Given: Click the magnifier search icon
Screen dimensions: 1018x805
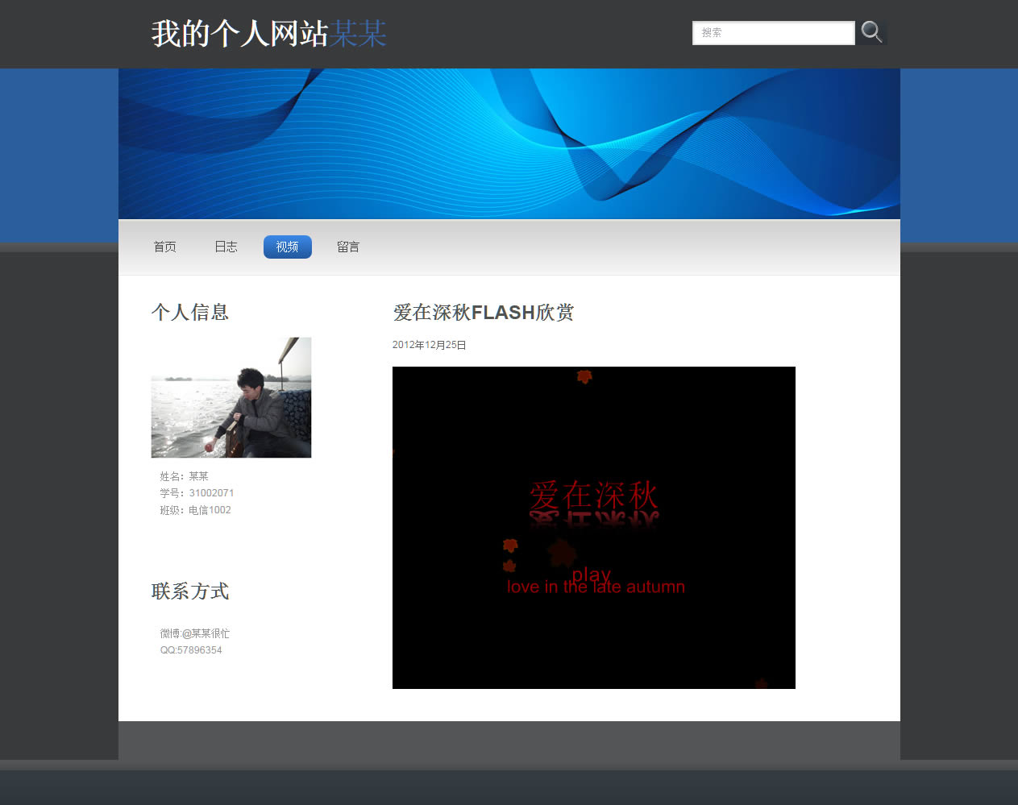Looking at the screenshot, I should pyautogui.click(x=871, y=32).
